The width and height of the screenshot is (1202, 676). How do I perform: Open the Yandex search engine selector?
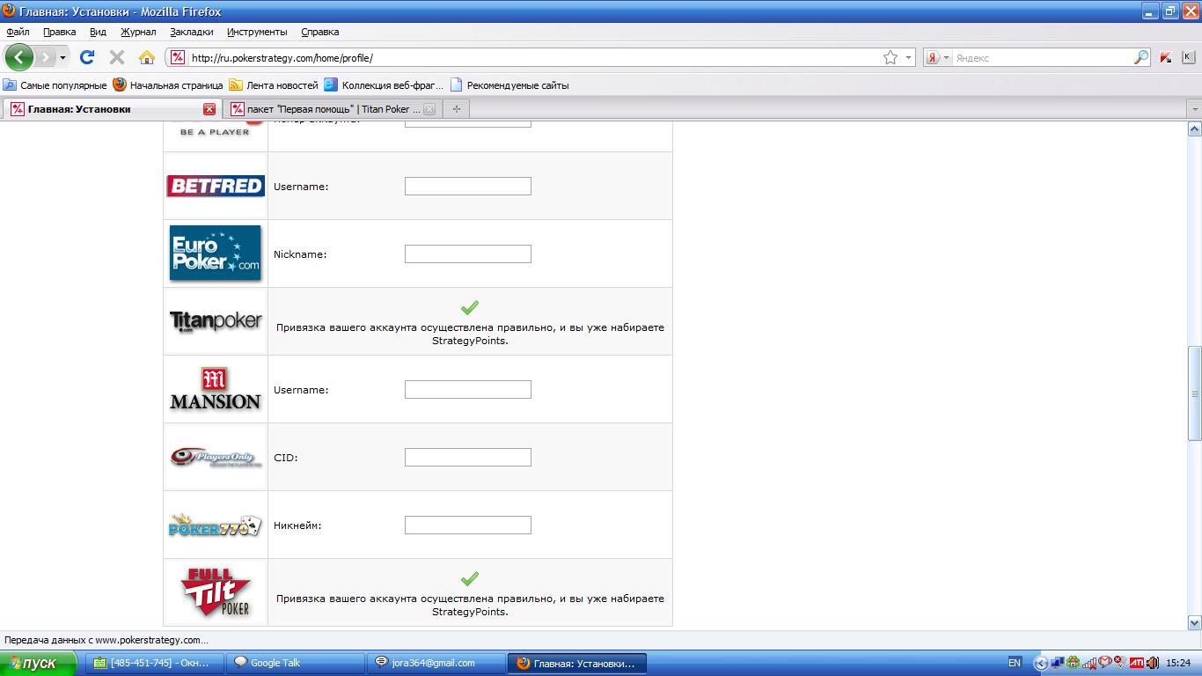(x=937, y=57)
